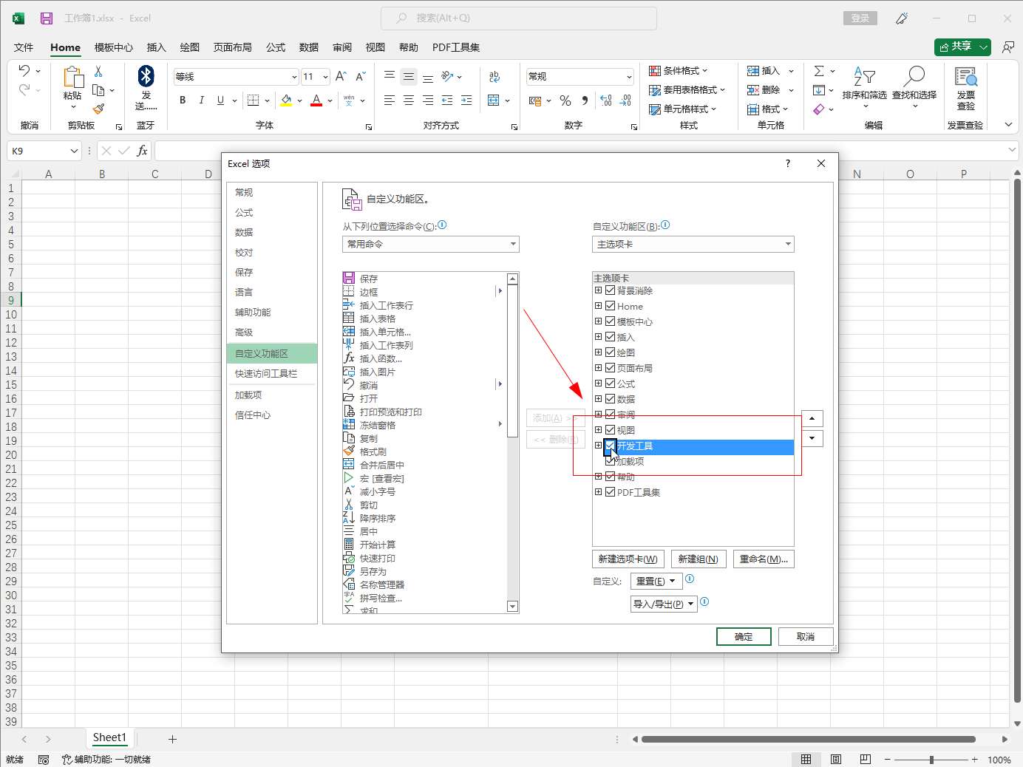The image size is (1023, 767).
Task: Click the search box in title bar
Action: tap(519, 18)
